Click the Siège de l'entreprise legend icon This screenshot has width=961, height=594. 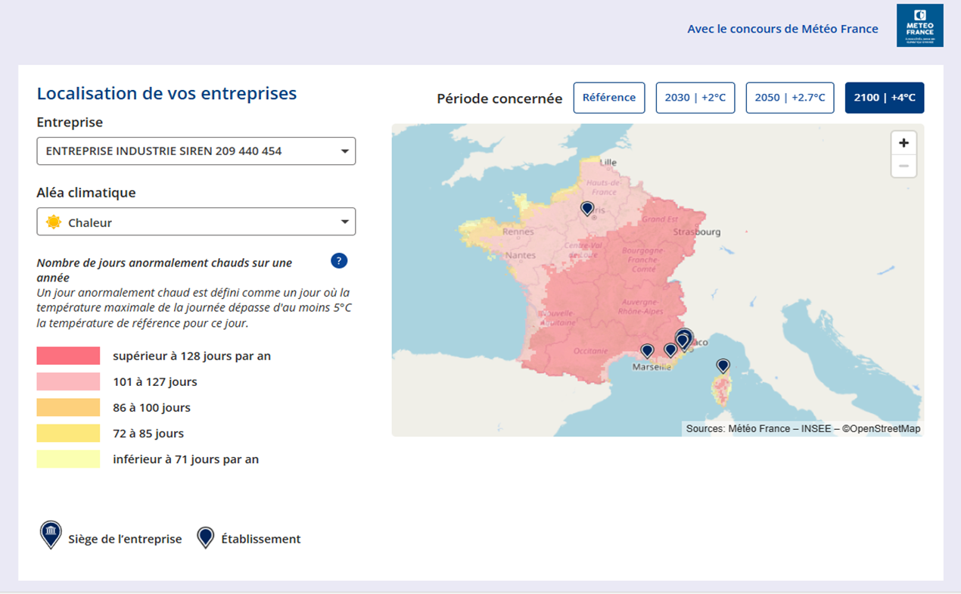point(51,535)
